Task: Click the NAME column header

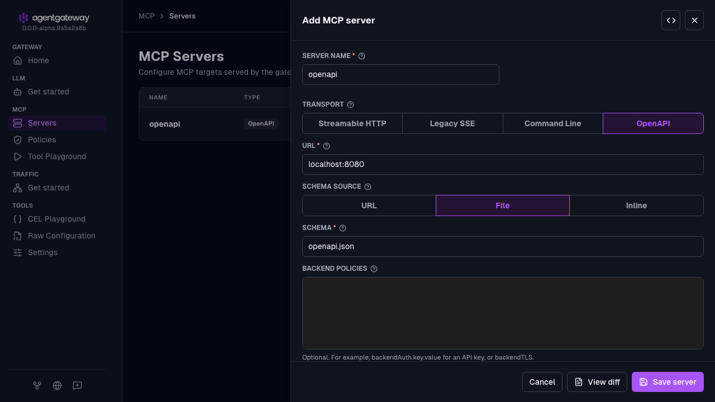Action: pyautogui.click(x=158, y=98)
